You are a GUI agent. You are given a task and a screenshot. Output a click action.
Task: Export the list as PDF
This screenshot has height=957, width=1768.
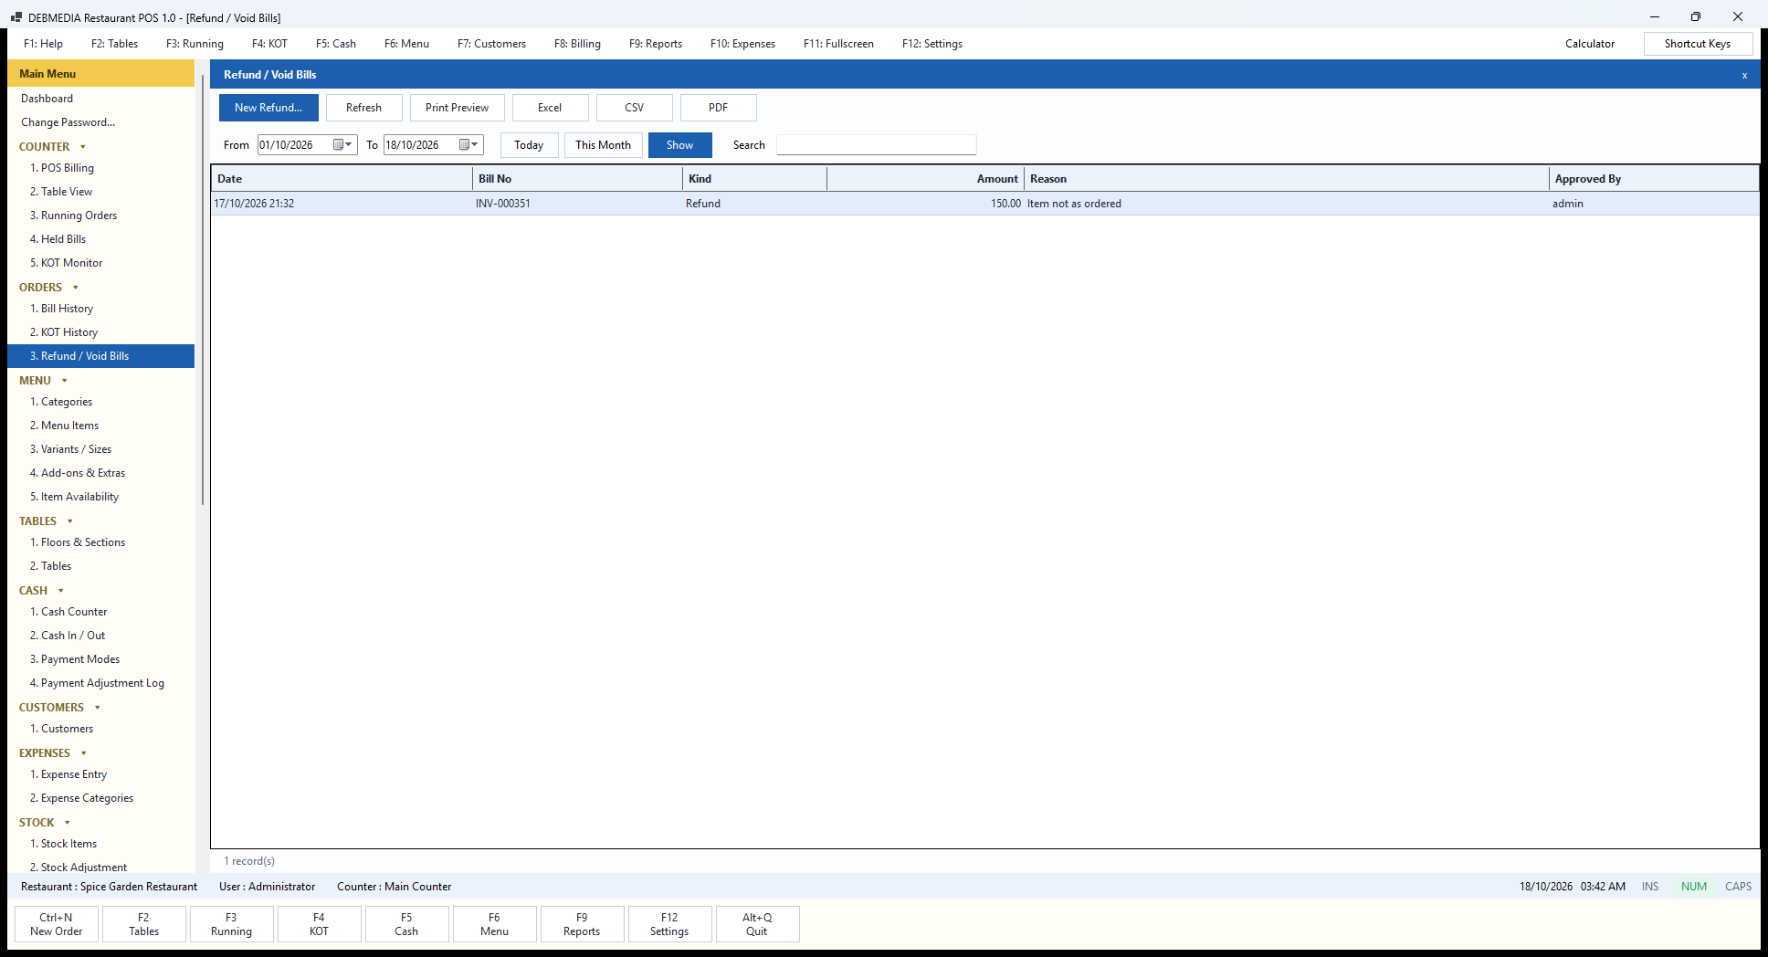coord(718,108)
